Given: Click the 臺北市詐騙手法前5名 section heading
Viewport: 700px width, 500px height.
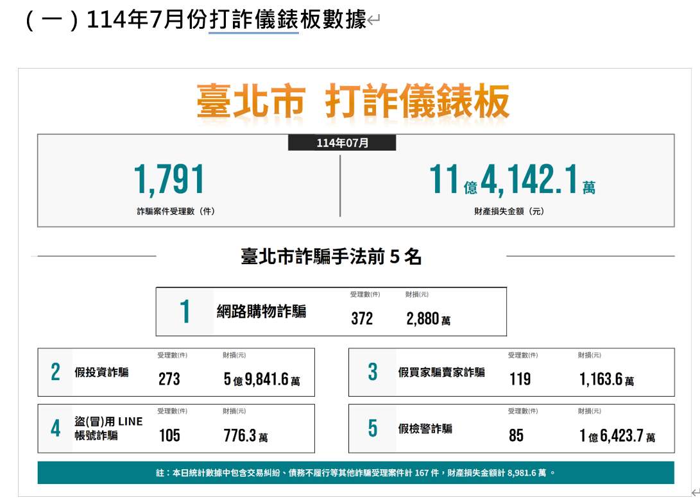Looking at the screenshot, I should (331, 257).
